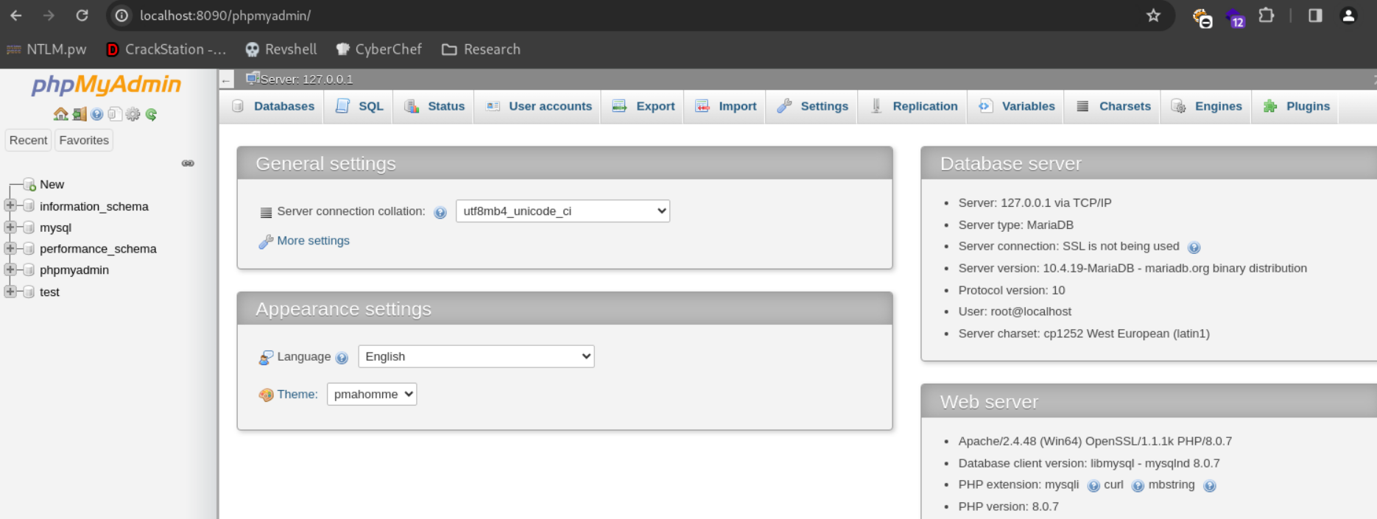The width and height of the screenshot is (1377, 519).
Task: Click the link chain icon in sidebar
Action: pos(188,163)
